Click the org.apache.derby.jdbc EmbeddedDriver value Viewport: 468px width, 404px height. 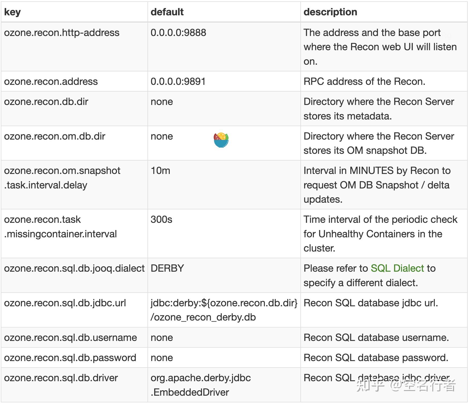pyautogui.click(x=201, y=385)
